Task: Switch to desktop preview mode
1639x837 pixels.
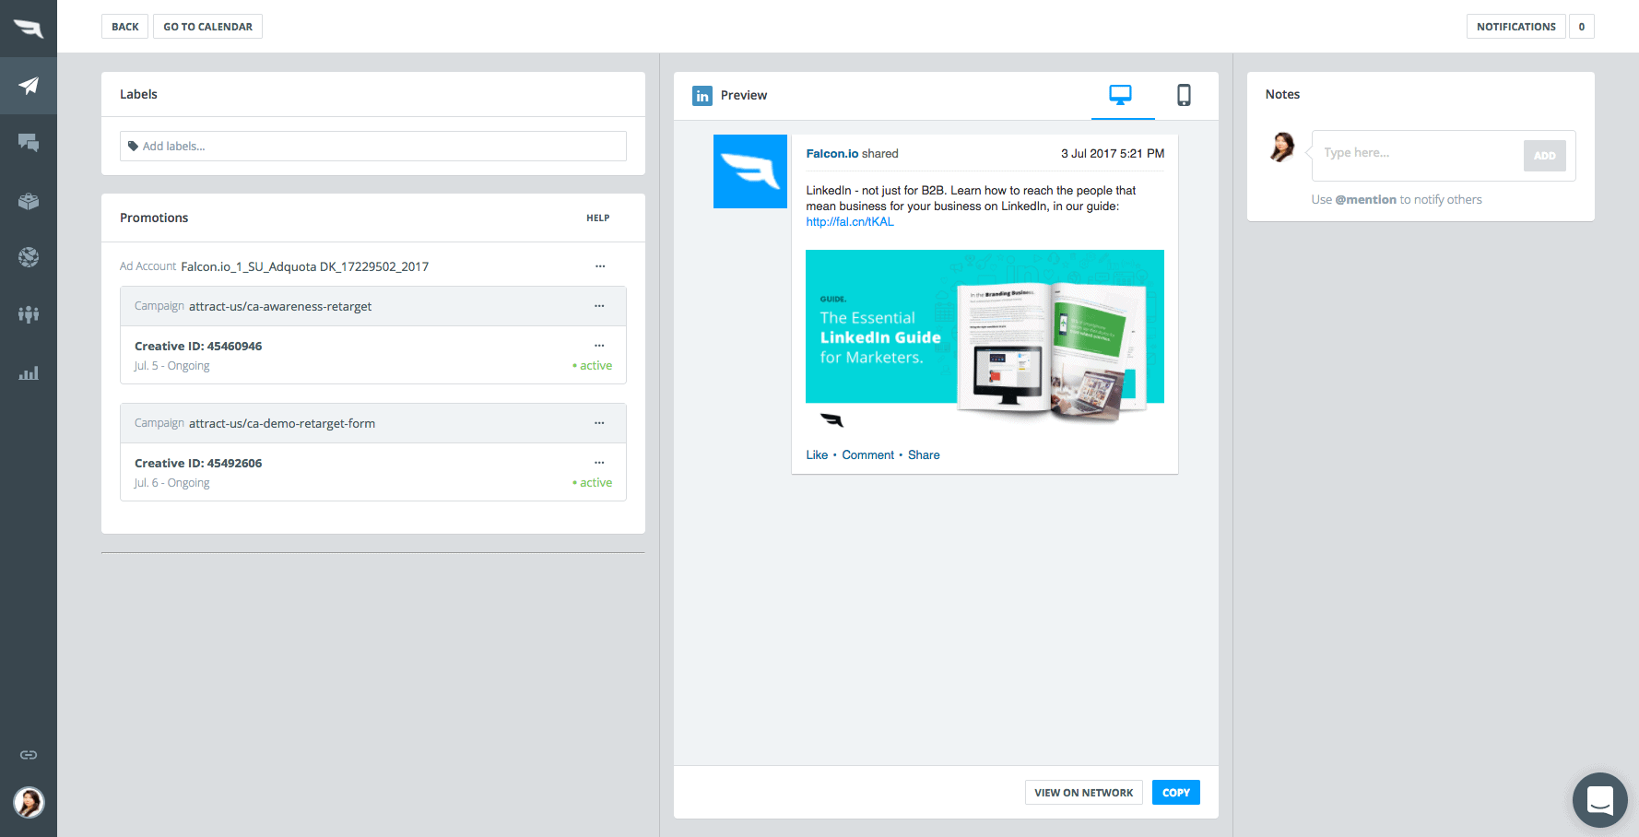Action: click(x=1121, y=95)
